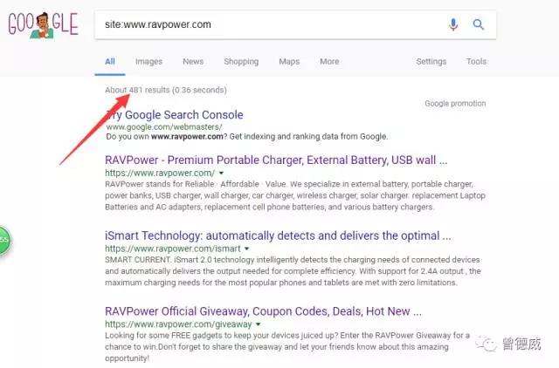This screenshot has height=368, width=559.
Task: Open the Try Google Search Console link
Action: point(175,114)
